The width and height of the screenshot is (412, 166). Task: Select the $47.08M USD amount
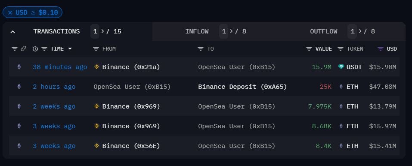tap(383, 87)
